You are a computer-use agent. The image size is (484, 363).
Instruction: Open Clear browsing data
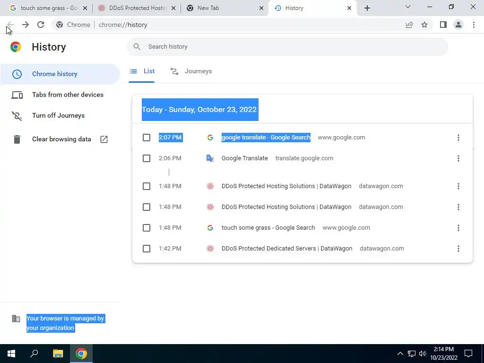point(60,139)
